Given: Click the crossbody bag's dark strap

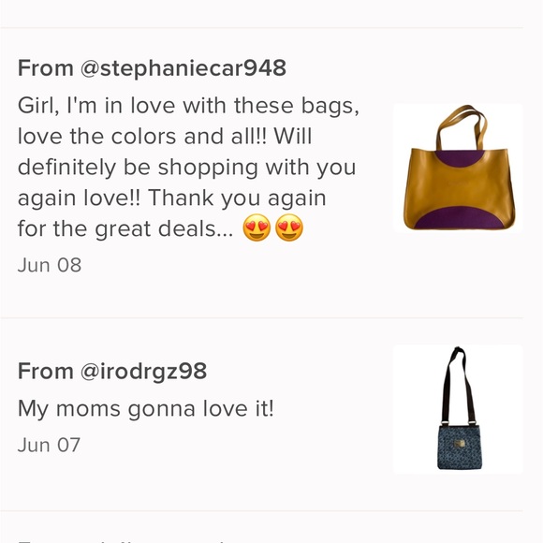Looking at the screenshot, I should [x=458, y=385].
